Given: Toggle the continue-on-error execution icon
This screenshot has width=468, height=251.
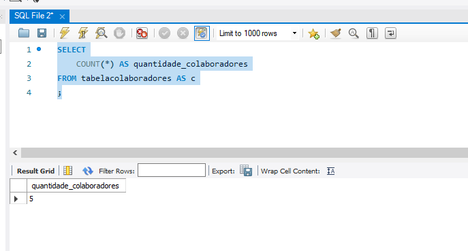Looking at the screenshot, I should [142, 33].
